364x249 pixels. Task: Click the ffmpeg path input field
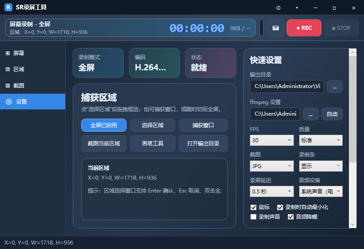point(275,114)
